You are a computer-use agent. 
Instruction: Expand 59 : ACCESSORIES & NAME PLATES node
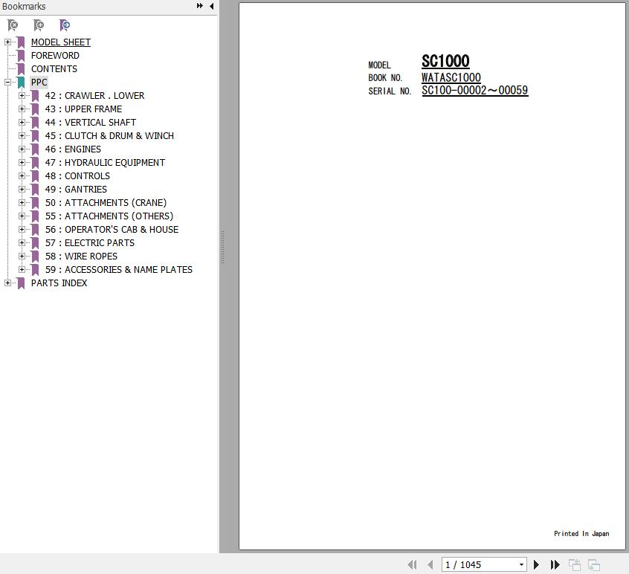(x=22, y=270)
